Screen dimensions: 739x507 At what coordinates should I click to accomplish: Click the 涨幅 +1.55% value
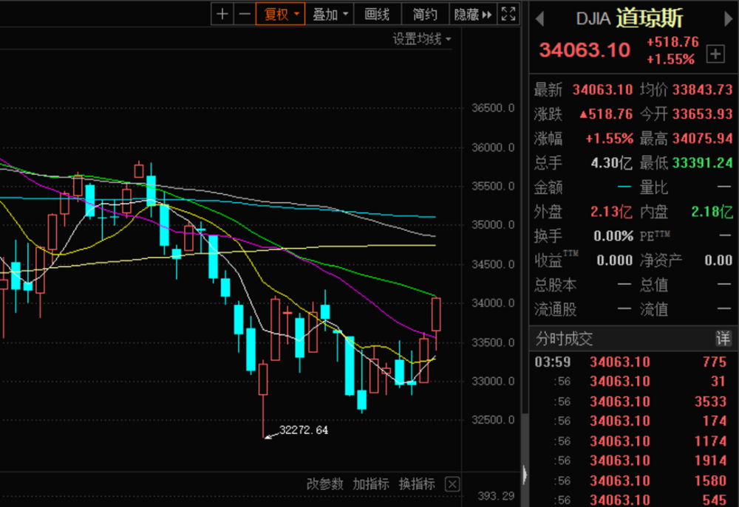pos(609,139)
